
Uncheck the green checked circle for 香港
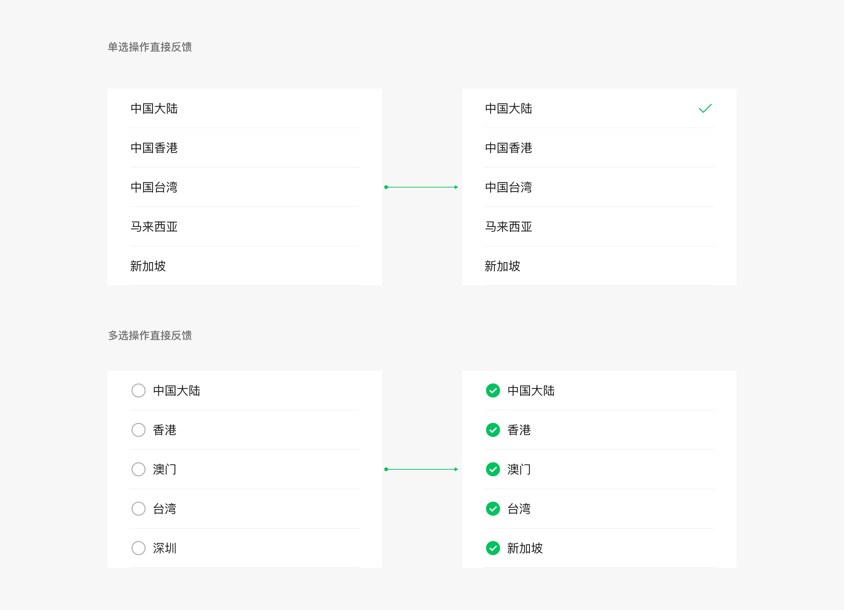click(x=493, y=430)
